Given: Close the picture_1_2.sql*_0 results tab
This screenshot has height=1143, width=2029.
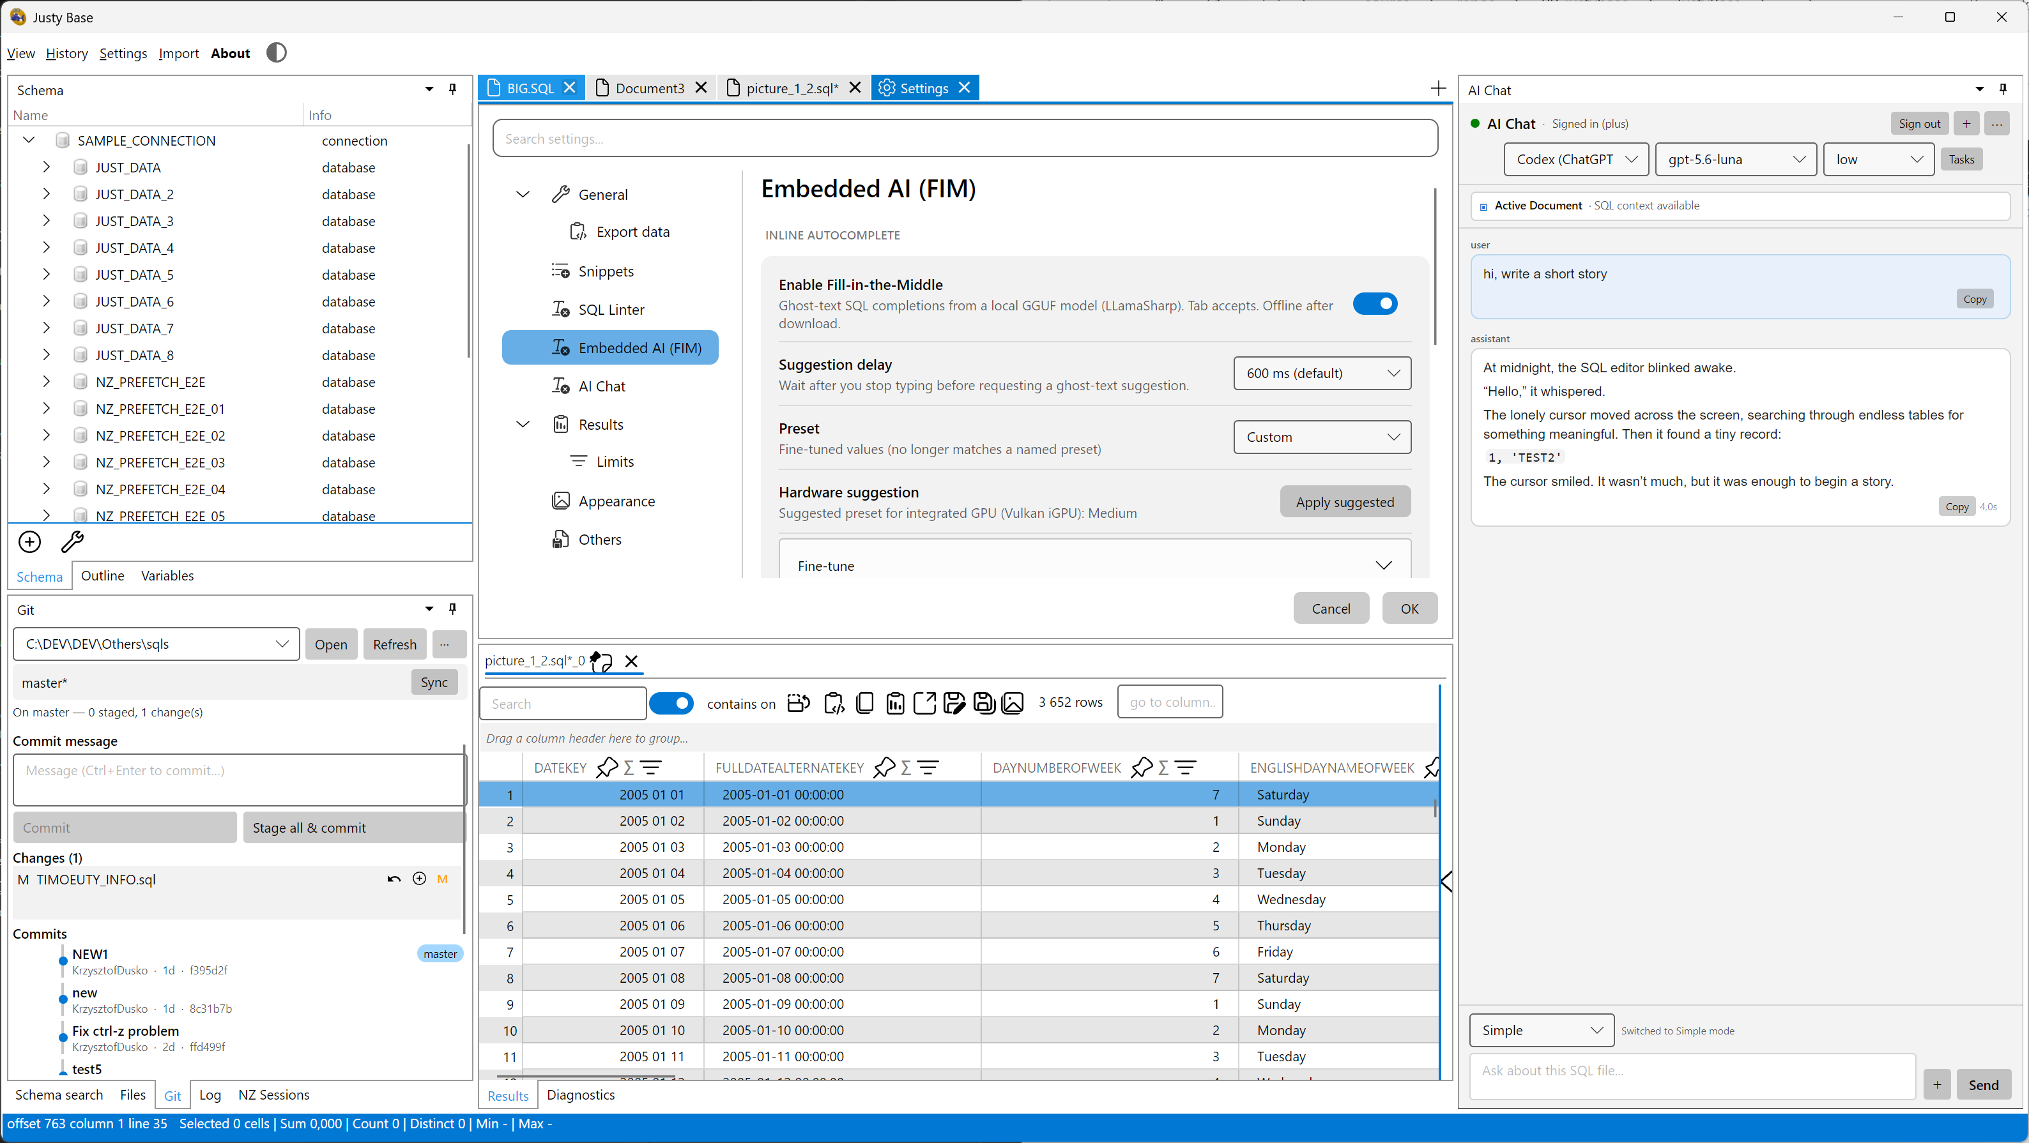Looking at the screenshot, I should [x=632, y=662].
